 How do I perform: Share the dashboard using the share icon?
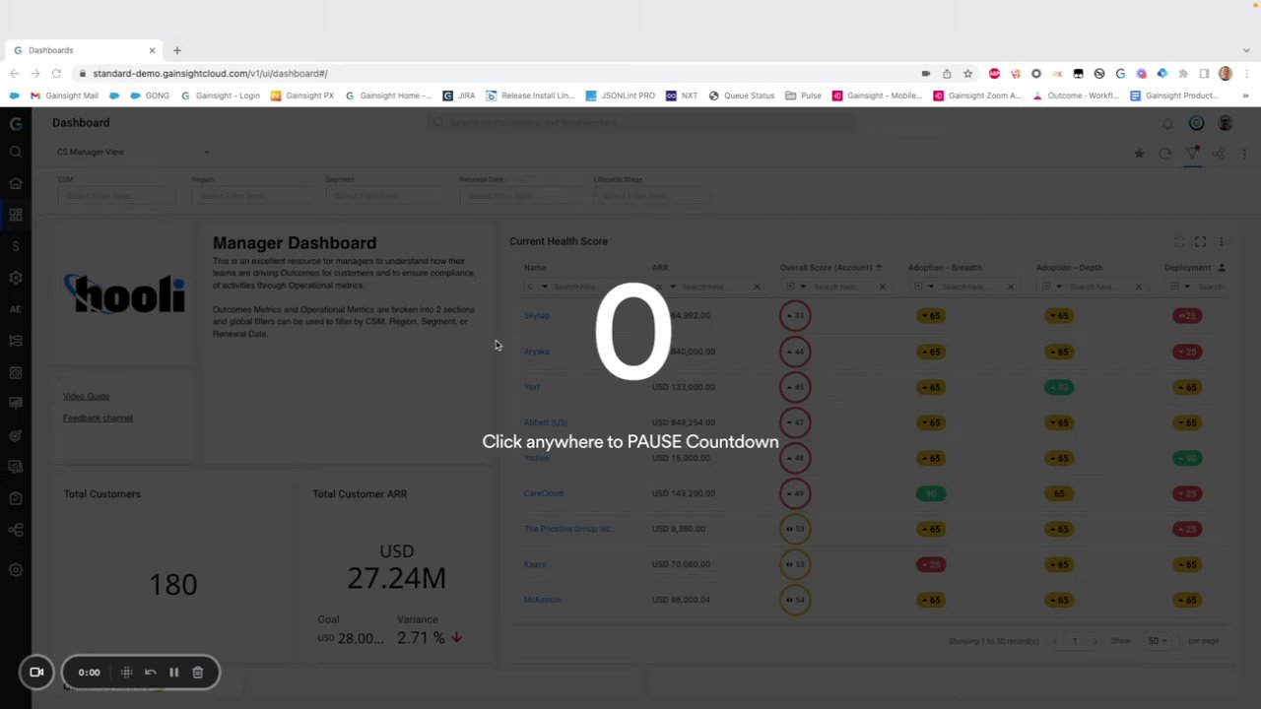tap(1219, 154)
